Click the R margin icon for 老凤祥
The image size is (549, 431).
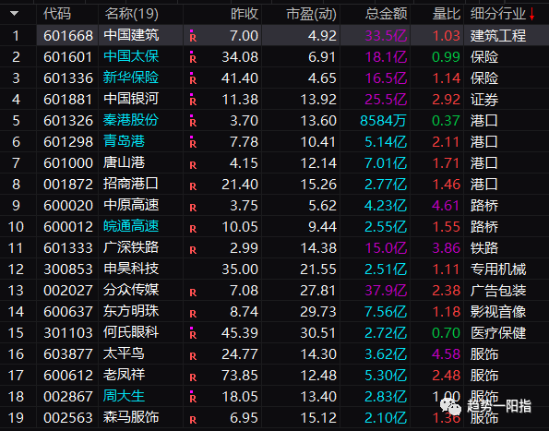pos(193,377)
